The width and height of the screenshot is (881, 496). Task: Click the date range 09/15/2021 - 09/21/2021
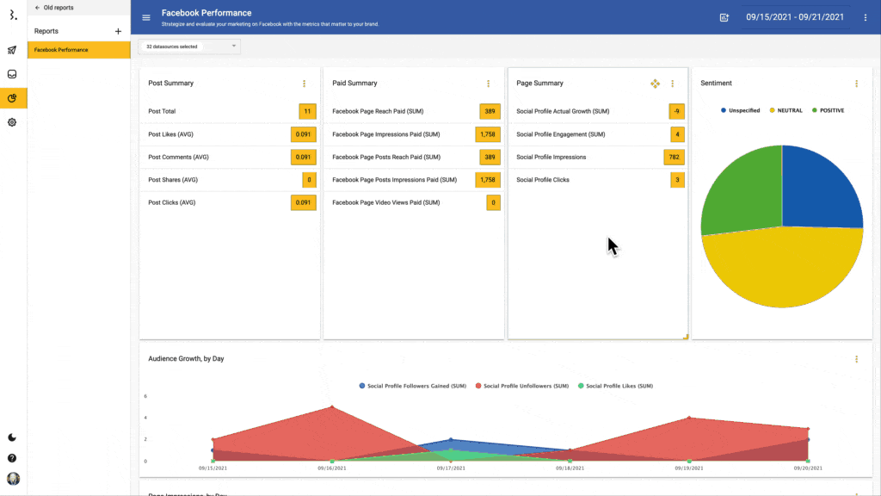point(796,17)
